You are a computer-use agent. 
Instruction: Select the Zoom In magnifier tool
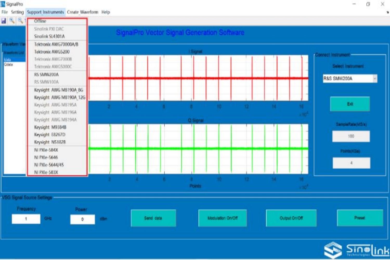12,21
